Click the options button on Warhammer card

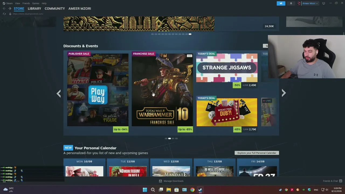(189, 56)
